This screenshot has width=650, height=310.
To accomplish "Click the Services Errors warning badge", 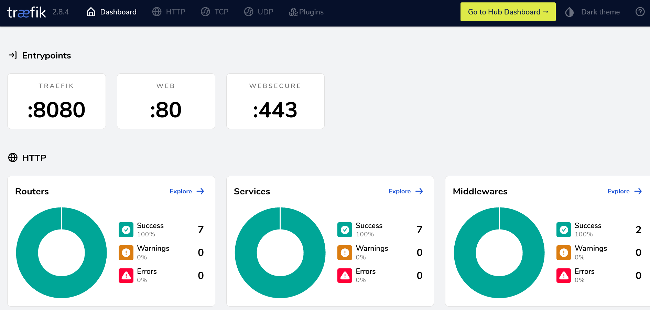I will point(345,275).
